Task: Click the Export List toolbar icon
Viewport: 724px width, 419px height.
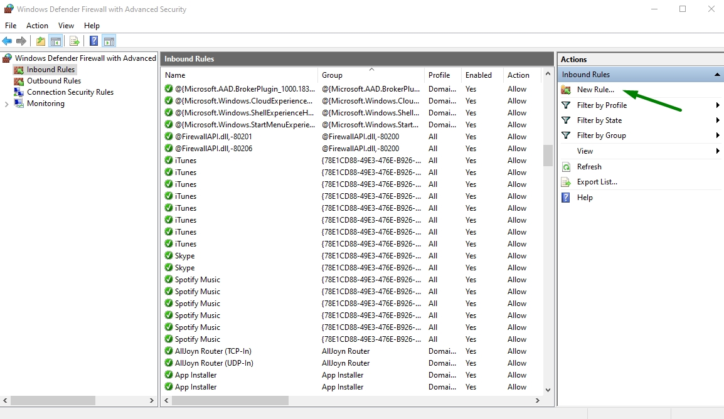Action: pos(74,41)
